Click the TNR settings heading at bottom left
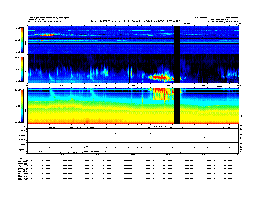 pyautogui.click(x=19, y=175)
